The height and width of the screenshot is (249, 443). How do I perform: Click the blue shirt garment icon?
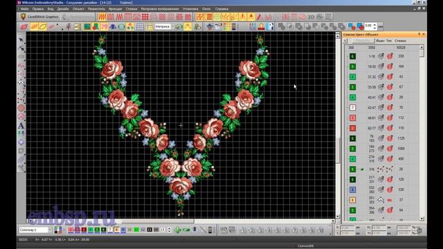(113, 27)
